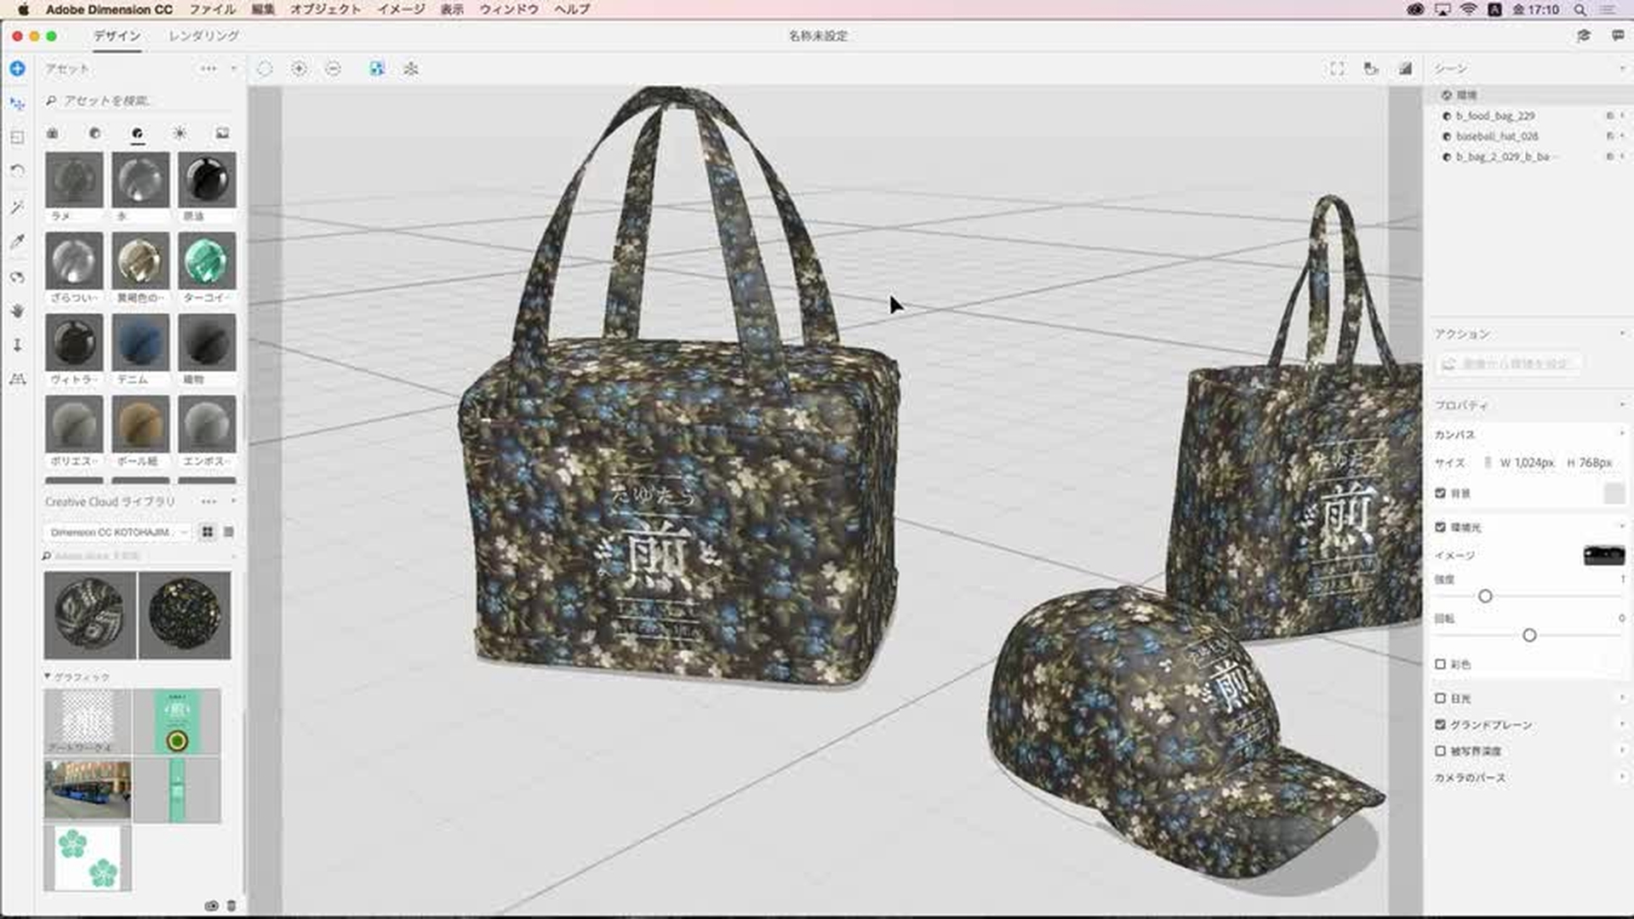Switch to the レンダリング tab
This screenshot has width=1634, height=919.
click(x=203, y=36)
